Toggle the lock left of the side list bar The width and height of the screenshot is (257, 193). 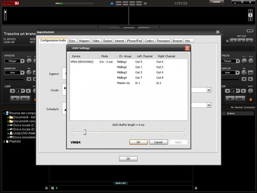point(46,188)
